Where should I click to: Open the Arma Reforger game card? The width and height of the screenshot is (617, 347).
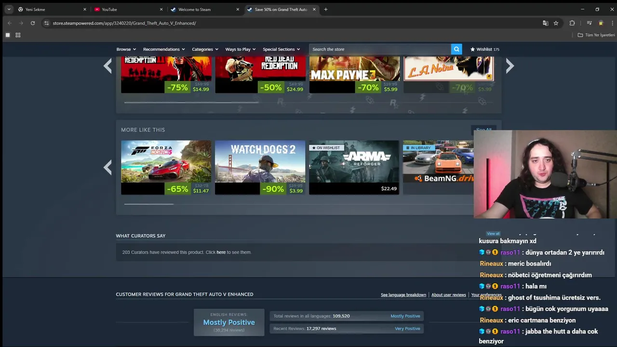point(354,167)
